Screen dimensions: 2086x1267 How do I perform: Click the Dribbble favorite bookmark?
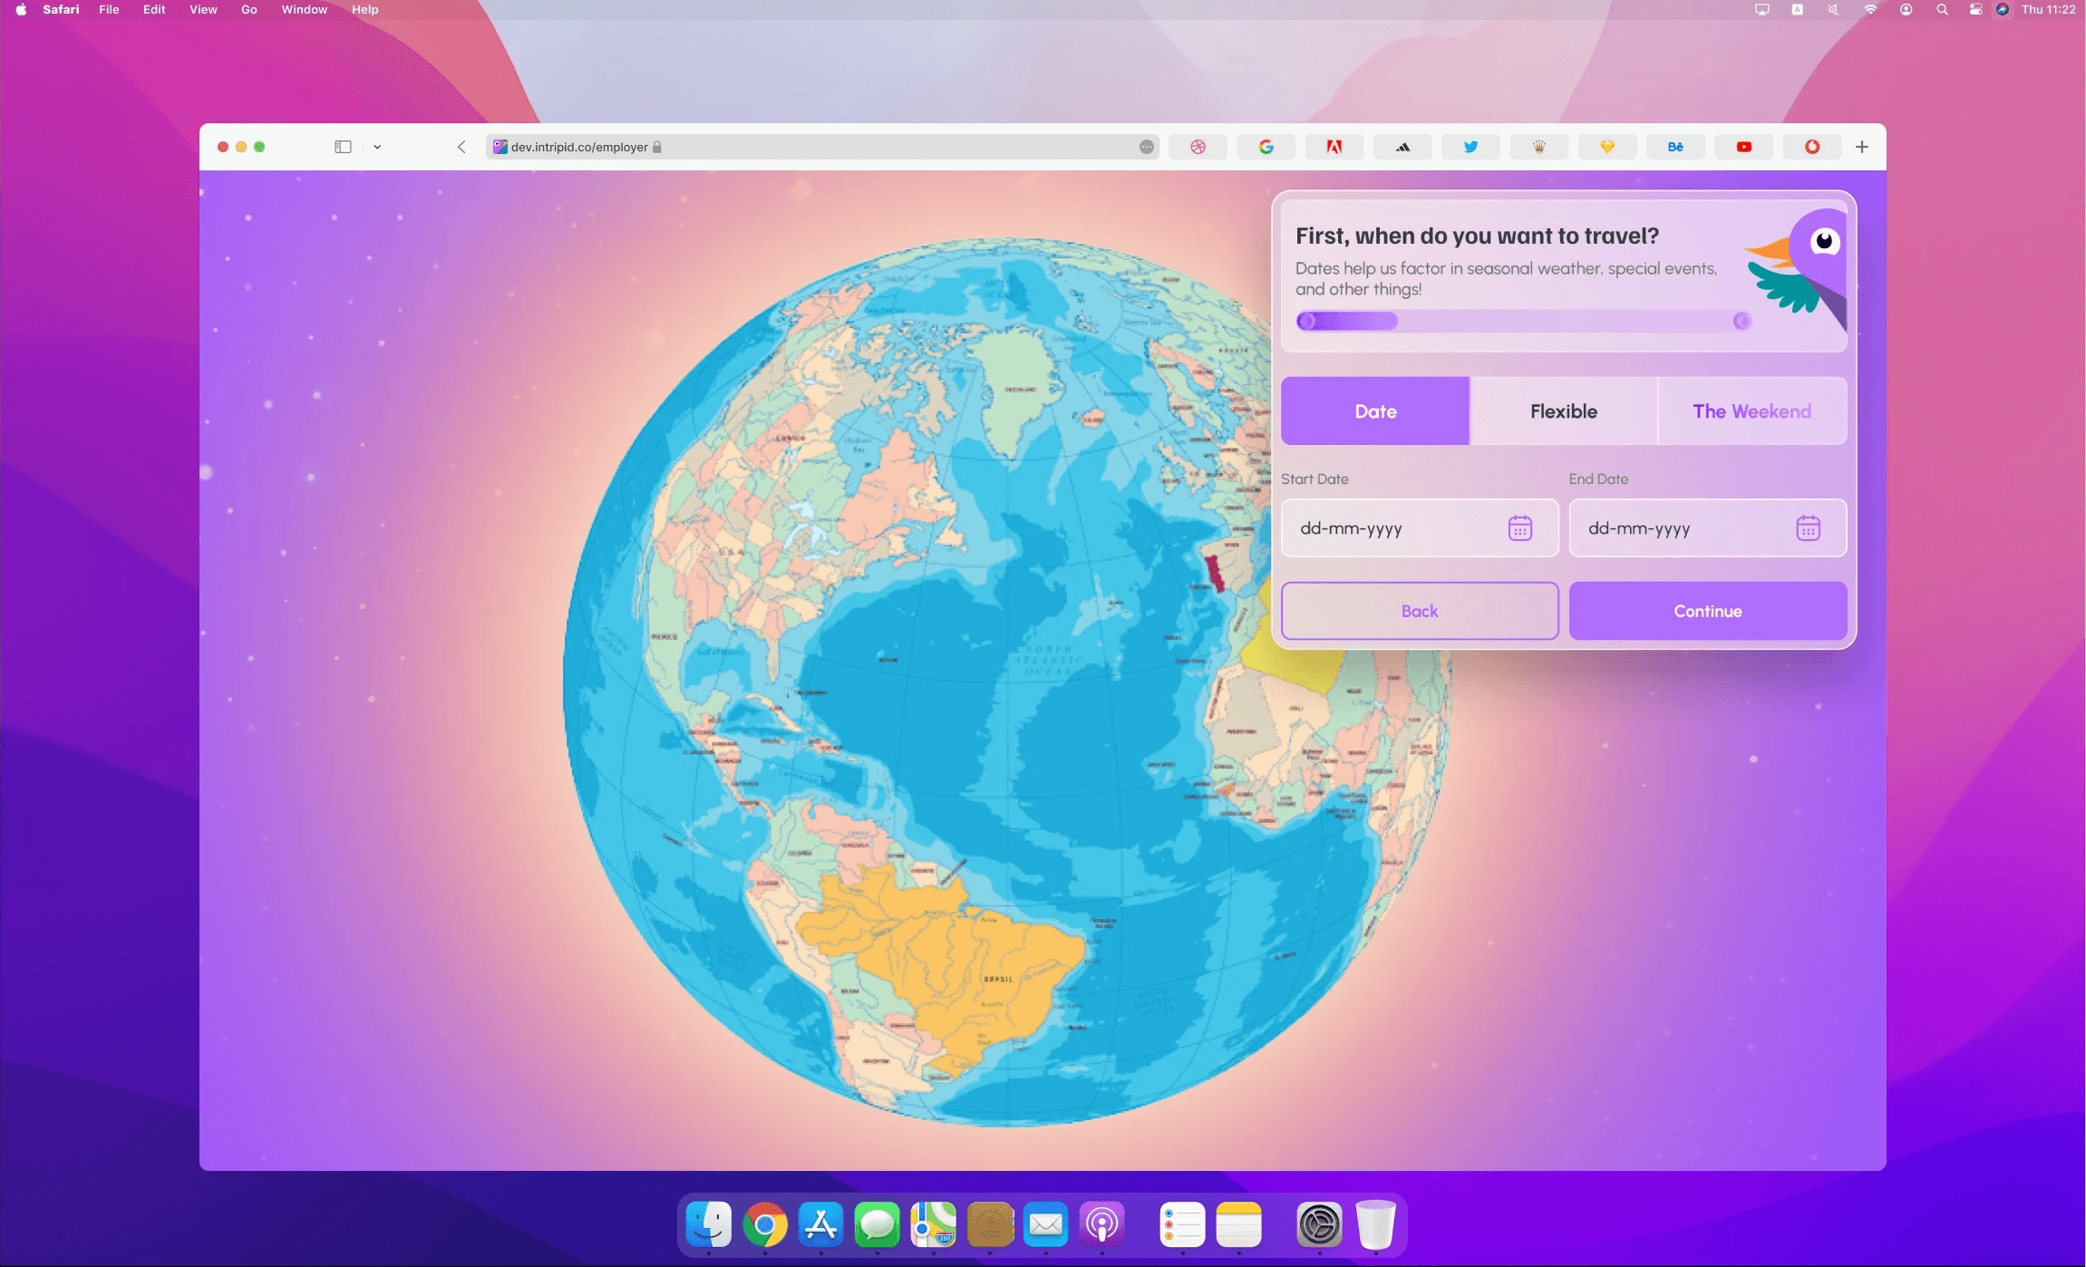pyautogui.click(x=1198, y=147)
